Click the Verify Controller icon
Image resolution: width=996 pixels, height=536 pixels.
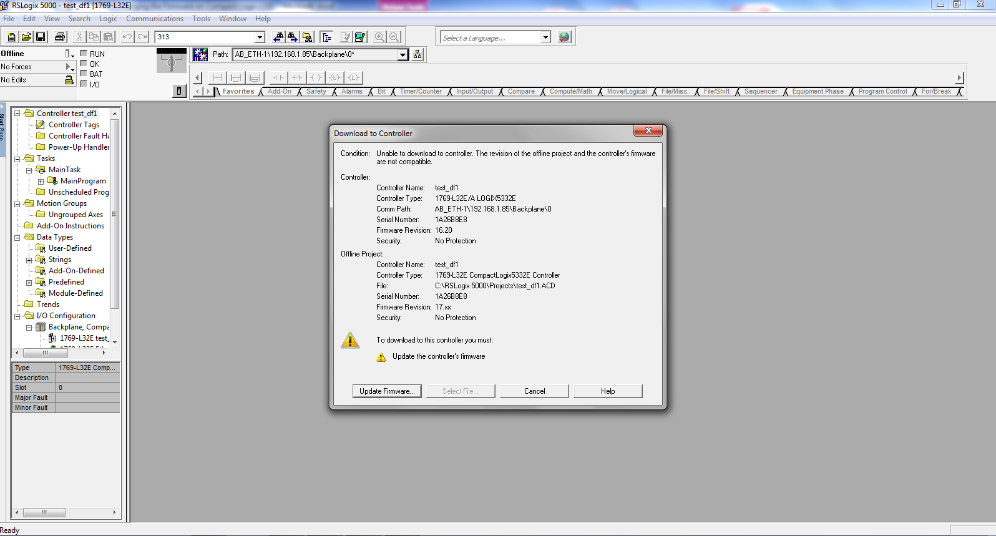[x=360, y=37]
